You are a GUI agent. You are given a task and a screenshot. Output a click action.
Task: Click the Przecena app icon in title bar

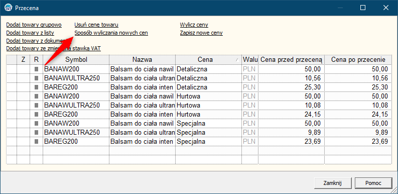(x=9, y=8)
